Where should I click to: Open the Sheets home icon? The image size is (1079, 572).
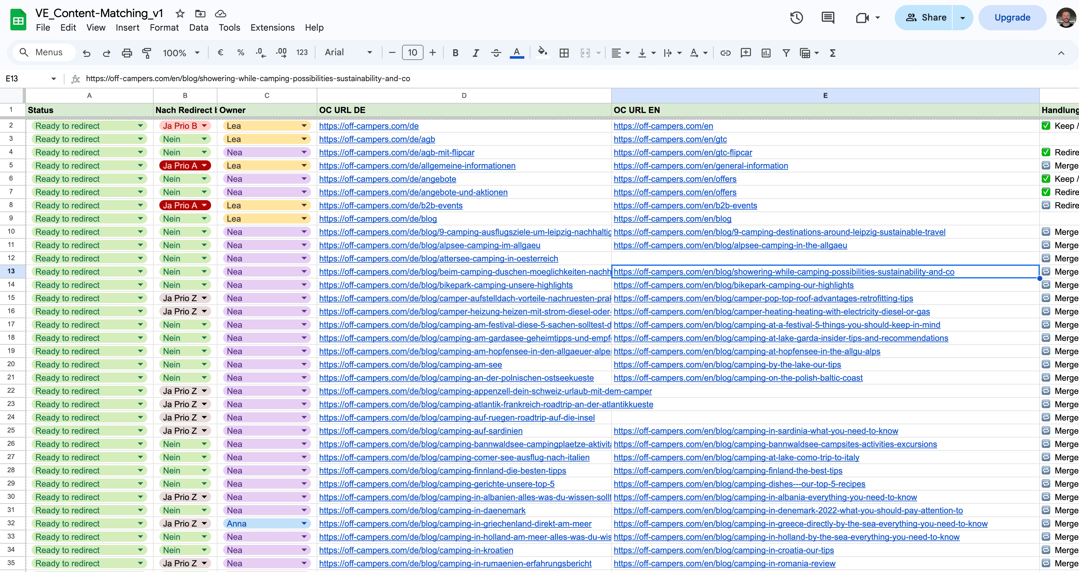click(18, 19)
